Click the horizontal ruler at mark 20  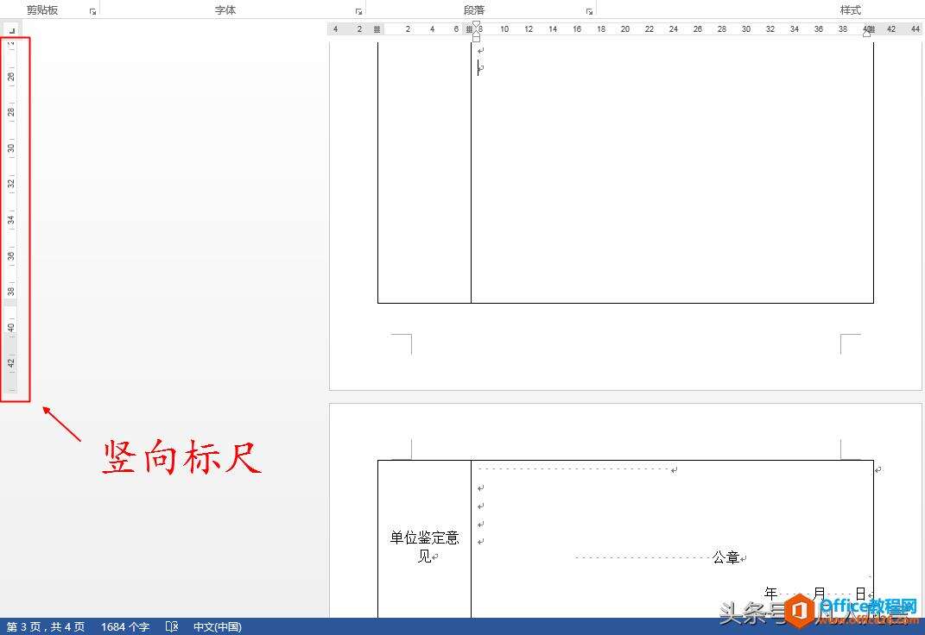(624, 28)
